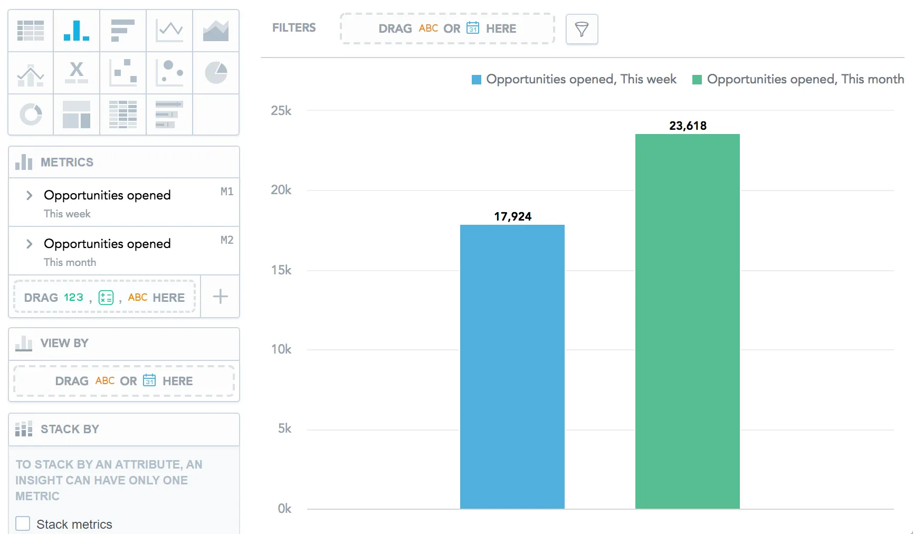Image resolution: width=914 pixels, height=534 pixels.
Task: Enable the Stack metrics checkbox
Action: click(x=23, y=523)
